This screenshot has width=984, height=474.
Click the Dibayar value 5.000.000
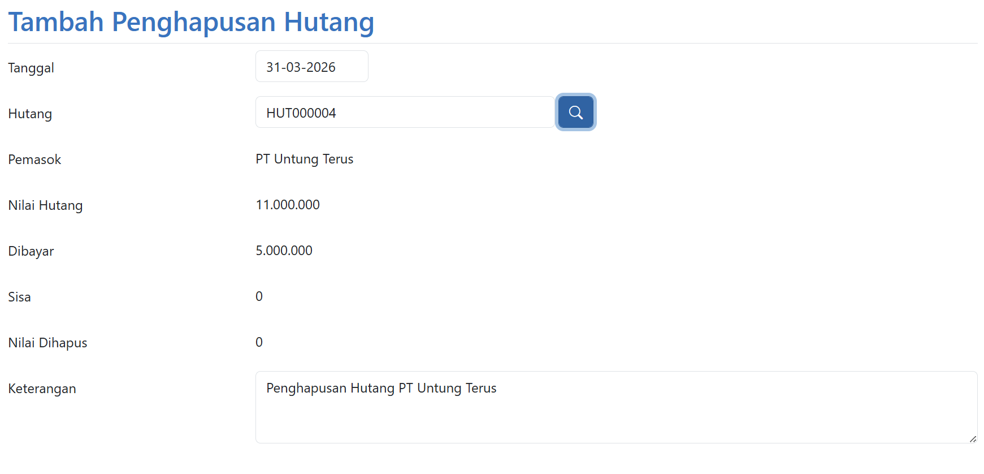click(284, 251)
